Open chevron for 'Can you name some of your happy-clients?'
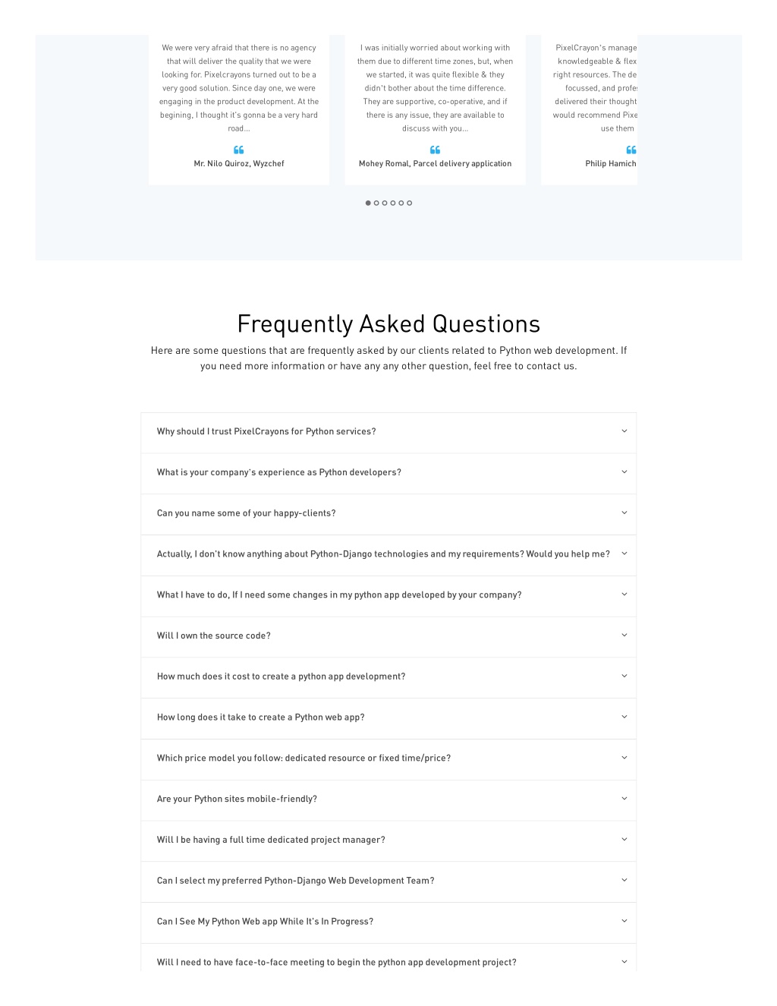777x1006 pixels. click(x=624, y=513)
